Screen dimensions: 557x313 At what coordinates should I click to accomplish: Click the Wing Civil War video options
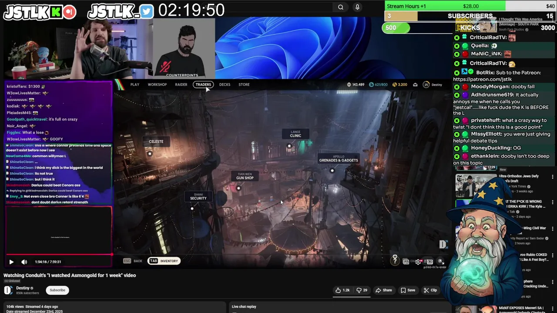pyautogui.click(x=553, y=230)
